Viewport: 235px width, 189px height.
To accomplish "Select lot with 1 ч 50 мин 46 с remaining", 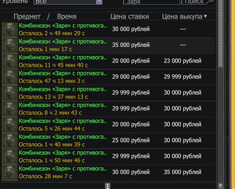I will click(108, 157).
